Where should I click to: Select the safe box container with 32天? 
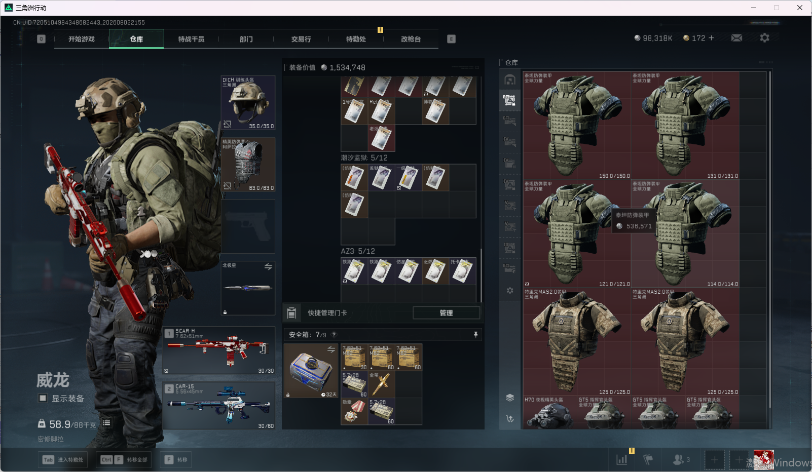pos(311,371)
